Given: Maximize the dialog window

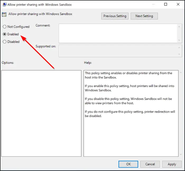Looking at the screenshot, I should [x=166, y=4].
